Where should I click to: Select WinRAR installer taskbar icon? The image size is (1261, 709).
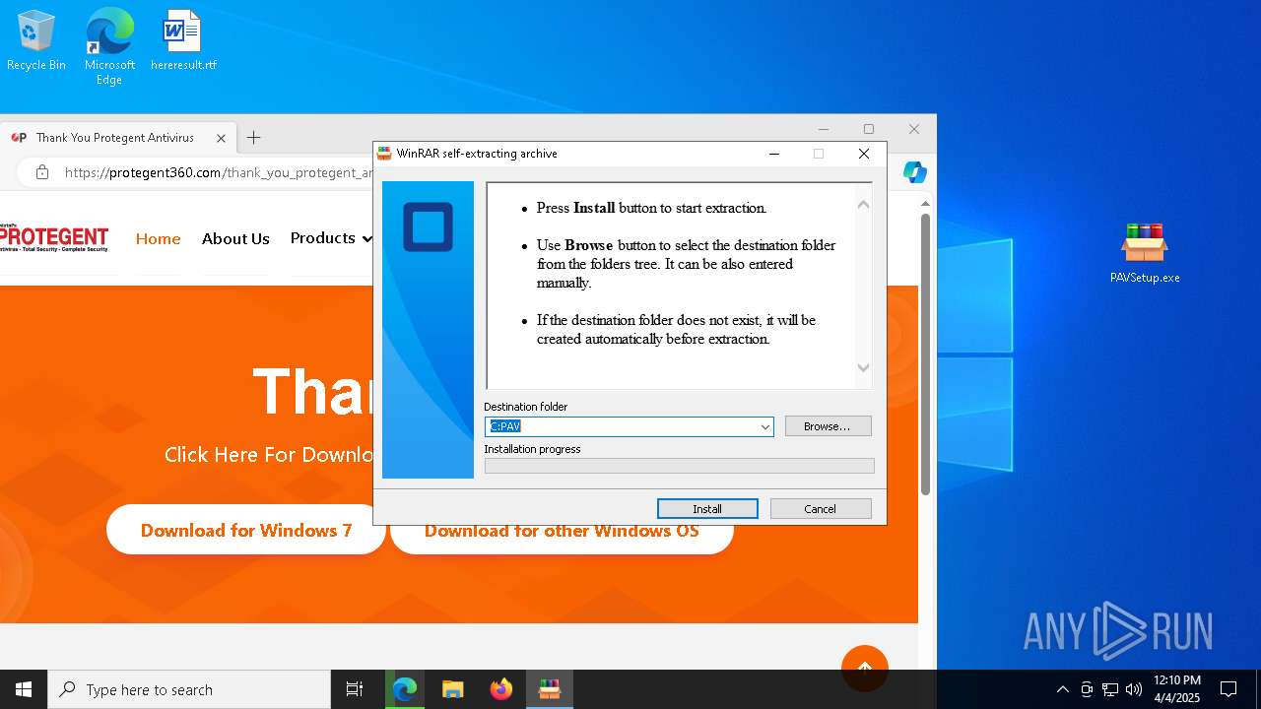coord(550,689)
